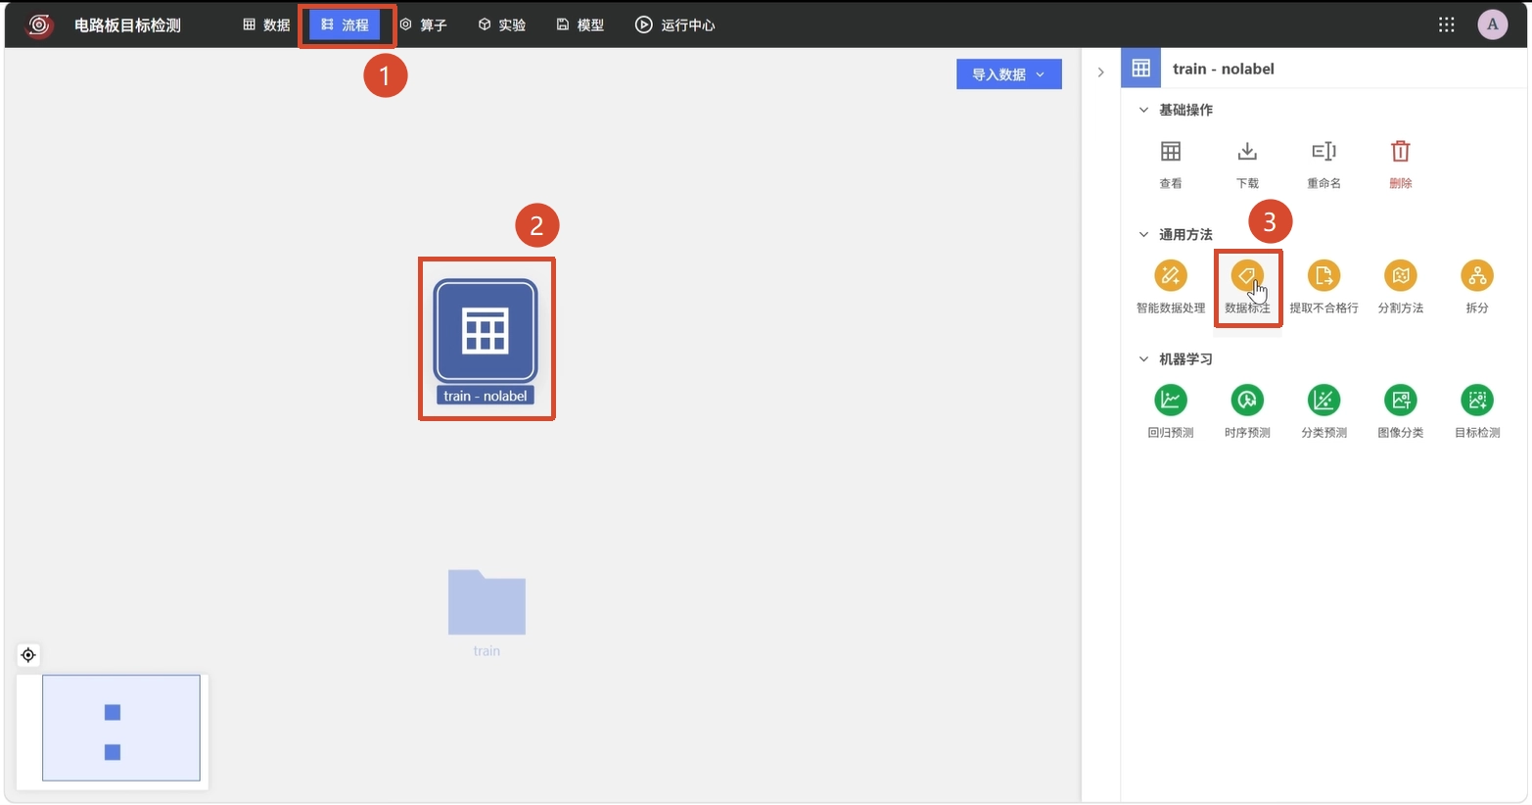Click the 拆分 split icon

(1477, 276)
